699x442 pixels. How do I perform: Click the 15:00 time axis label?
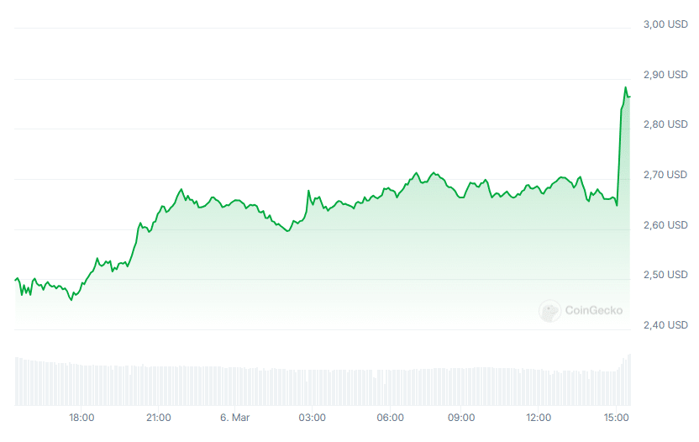(x=617, y=418)
